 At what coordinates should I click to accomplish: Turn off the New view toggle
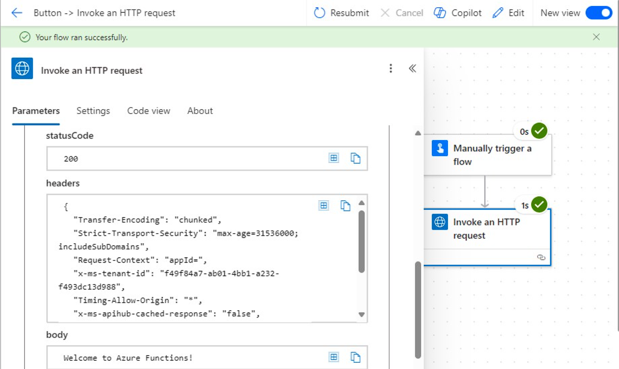pyautogui.click(x=599, y=13)
